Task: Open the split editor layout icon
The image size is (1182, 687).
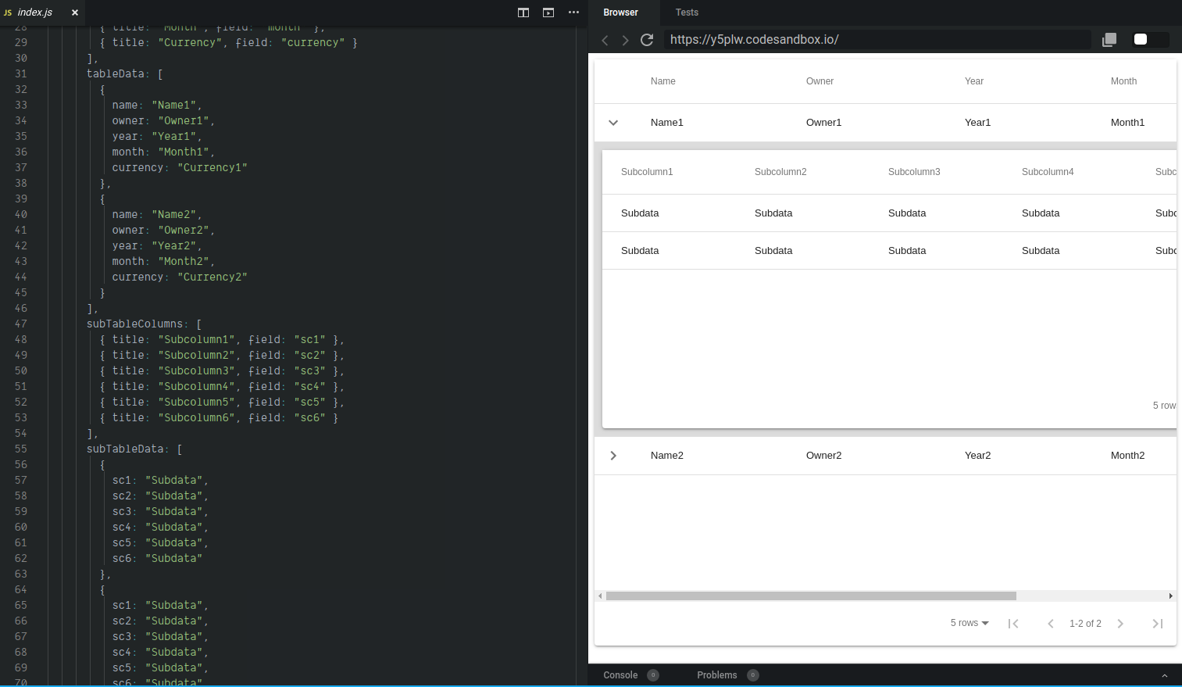Action: pos(523,13)
